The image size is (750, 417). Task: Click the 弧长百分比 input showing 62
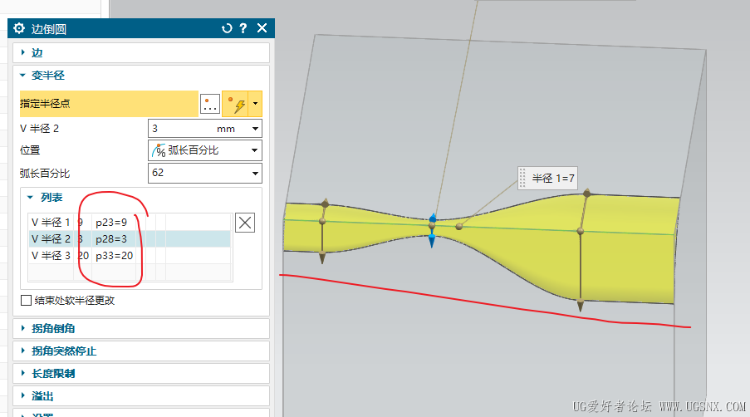pos(199,173)
